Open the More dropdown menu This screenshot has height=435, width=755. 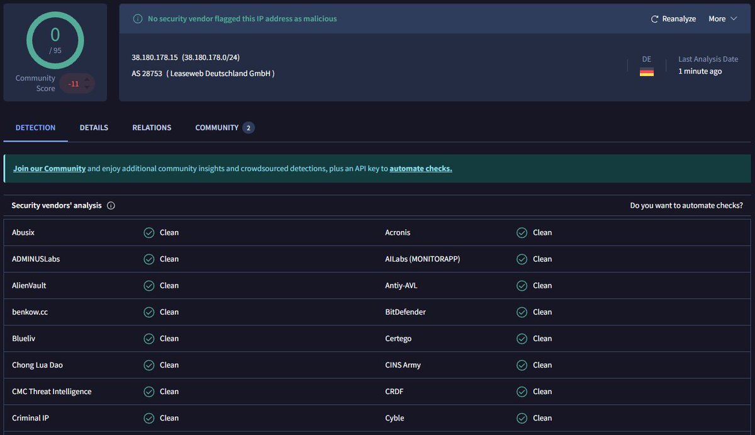point(722,19)
